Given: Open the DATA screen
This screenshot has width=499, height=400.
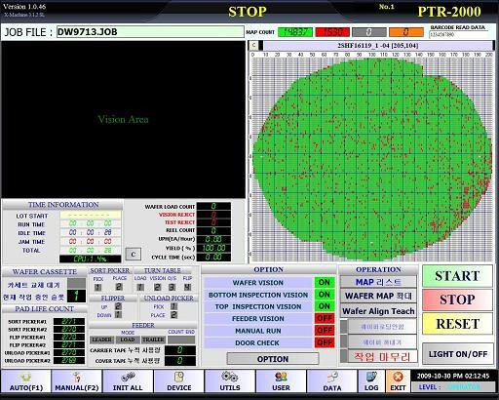Looking at the screenshot, I should click(x=332, y=381).
